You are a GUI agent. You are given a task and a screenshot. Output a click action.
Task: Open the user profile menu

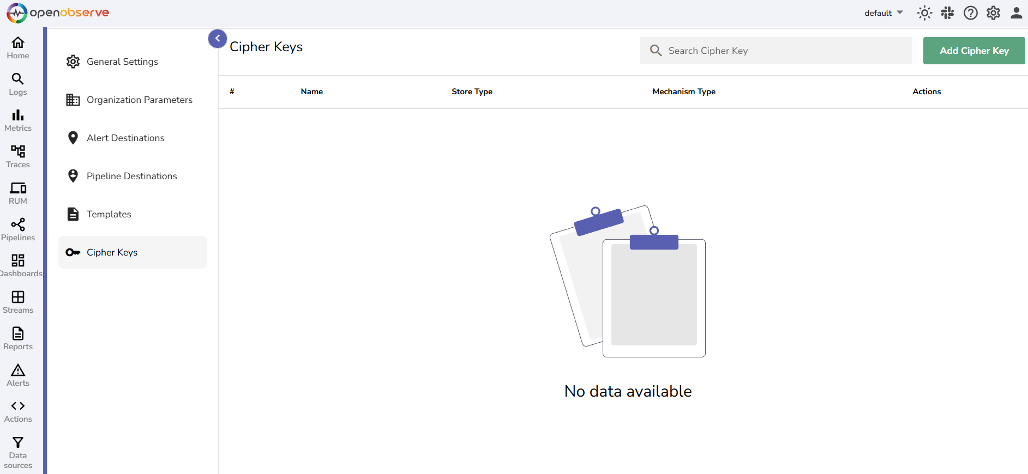1016,13
